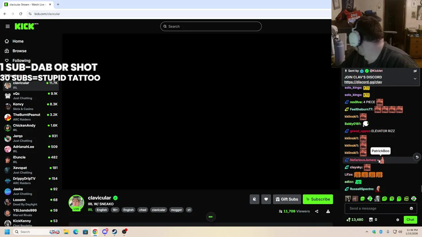This screenshot has width=422, height=237.
Task: Click the Gift Subs button
Action: 287,199
